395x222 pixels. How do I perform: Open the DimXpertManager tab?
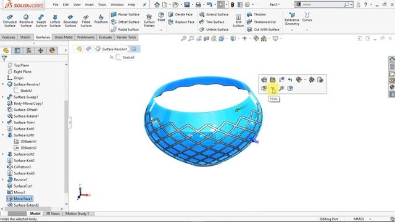click(41, 51)
